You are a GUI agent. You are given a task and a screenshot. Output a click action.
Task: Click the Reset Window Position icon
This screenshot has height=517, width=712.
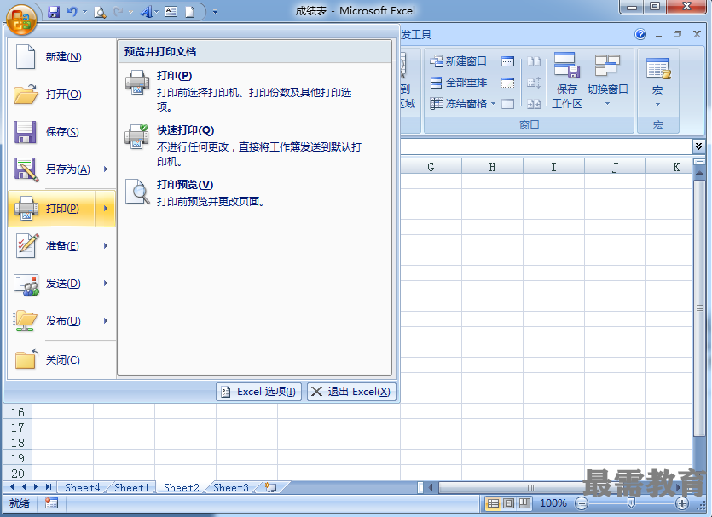pos(534,104)
